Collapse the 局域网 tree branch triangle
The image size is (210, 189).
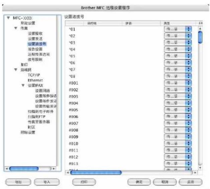click(x=16, y=70)
